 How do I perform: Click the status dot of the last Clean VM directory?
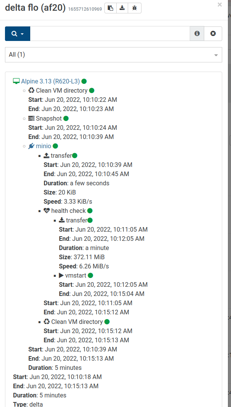pyautogui.click(x=107, y=322)
